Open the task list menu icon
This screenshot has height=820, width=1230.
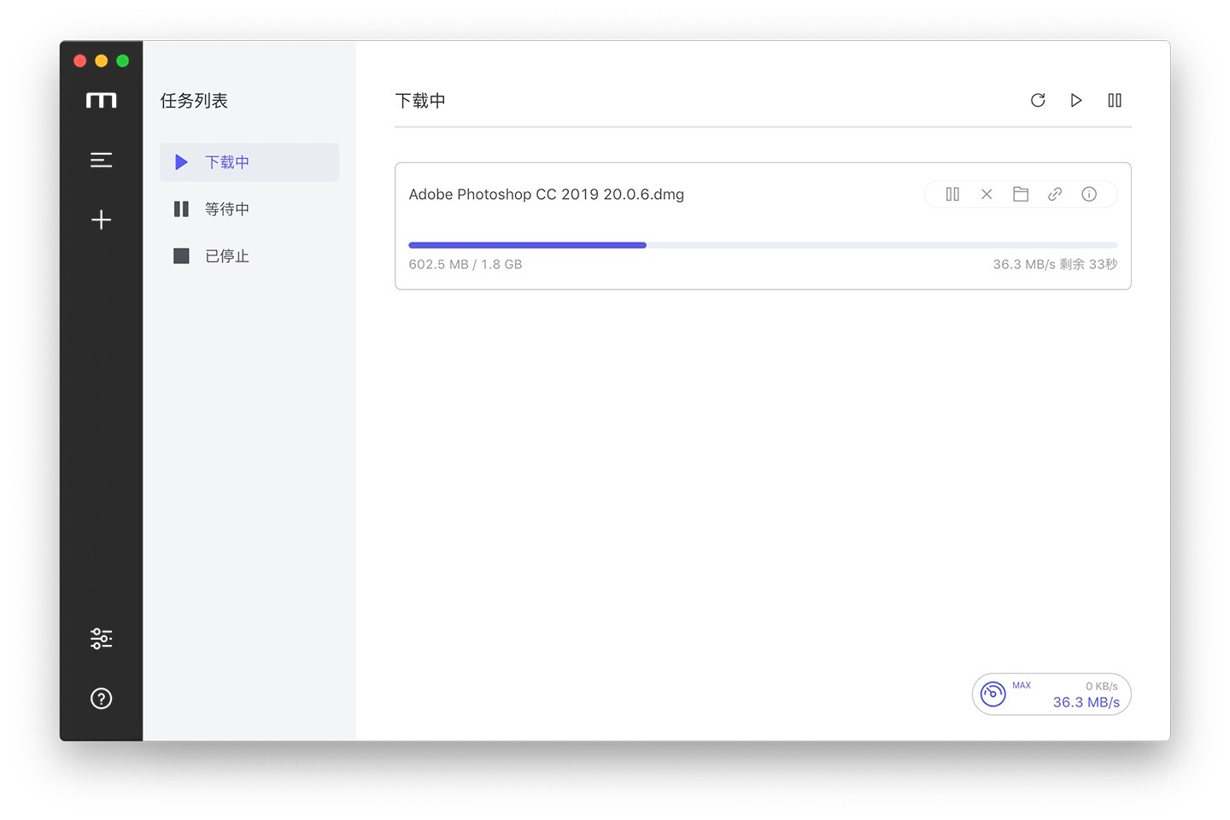101,160
